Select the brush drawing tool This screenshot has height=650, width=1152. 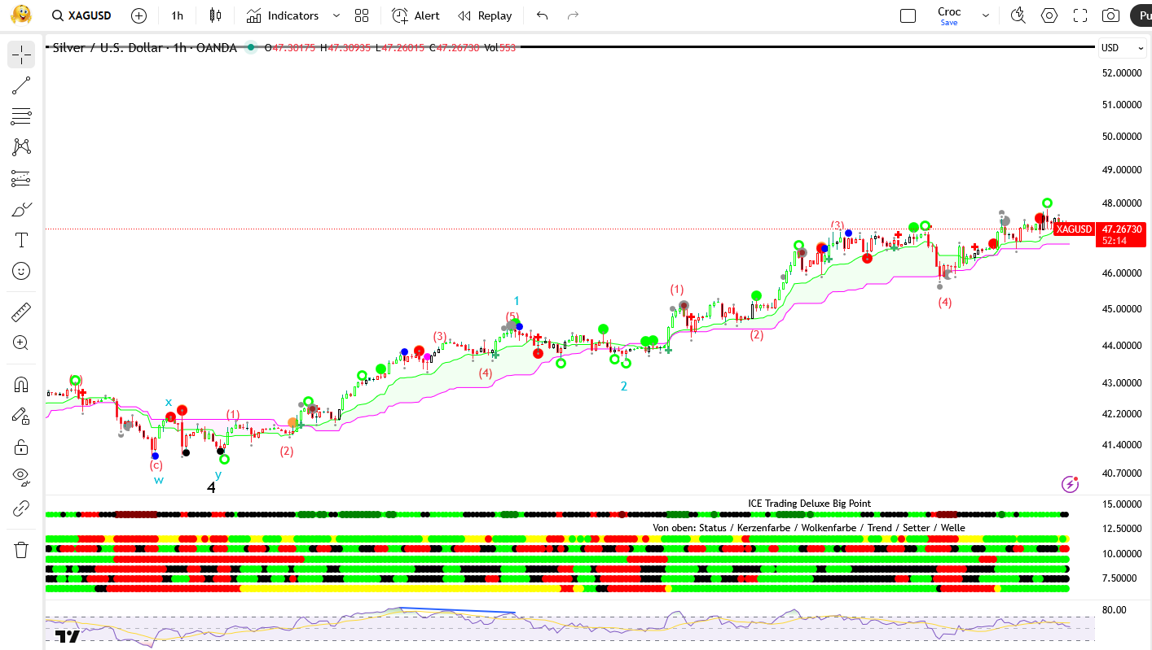[x=21, y=210]
